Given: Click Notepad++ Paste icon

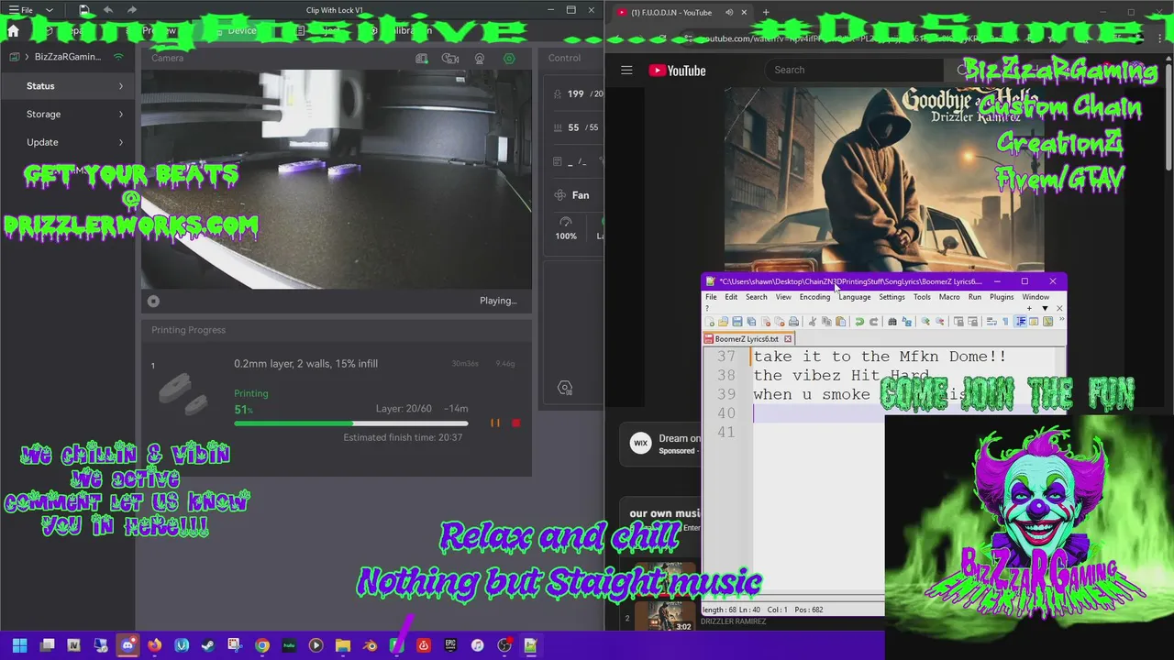Looking at the screenshot, I should 841,322.
